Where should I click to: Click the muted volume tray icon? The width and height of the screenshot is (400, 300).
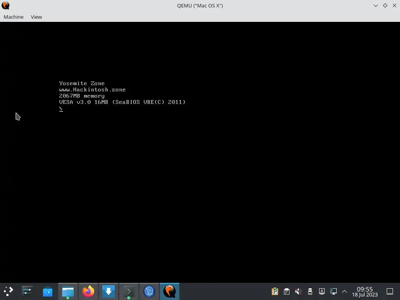[x=298, y=291]
